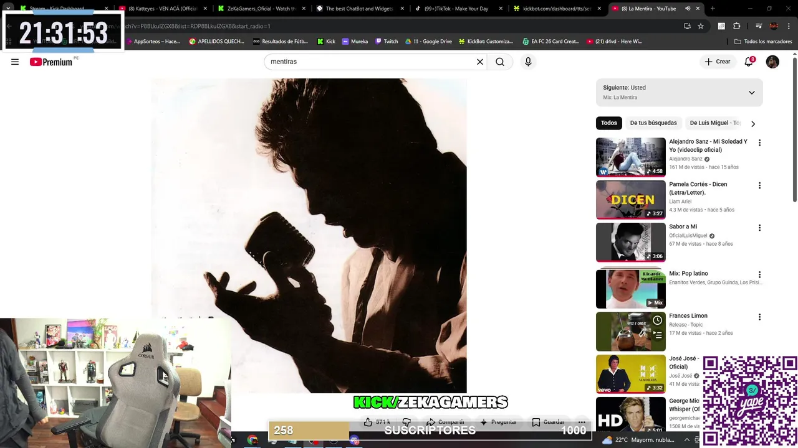798x448 pixels.
Task: Open the Chrome three-dot menu
Action: click(789, 26)
